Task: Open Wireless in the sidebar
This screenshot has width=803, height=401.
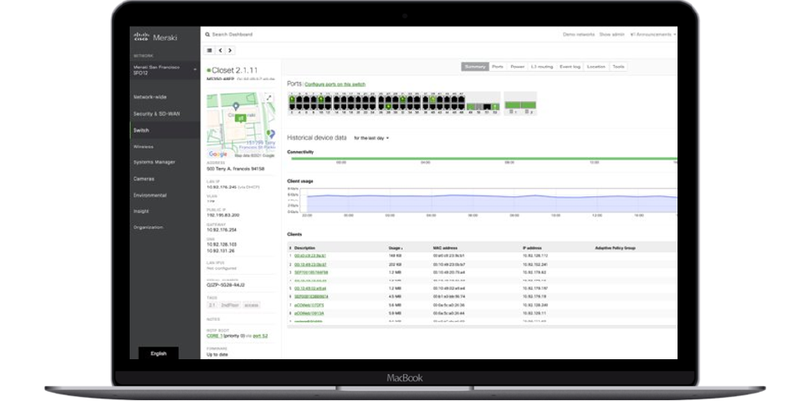Action: click(x=144, y=146)
